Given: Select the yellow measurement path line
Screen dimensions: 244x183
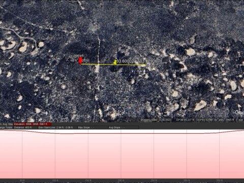Looking at the screenshot, I should [x=114, y=65].
